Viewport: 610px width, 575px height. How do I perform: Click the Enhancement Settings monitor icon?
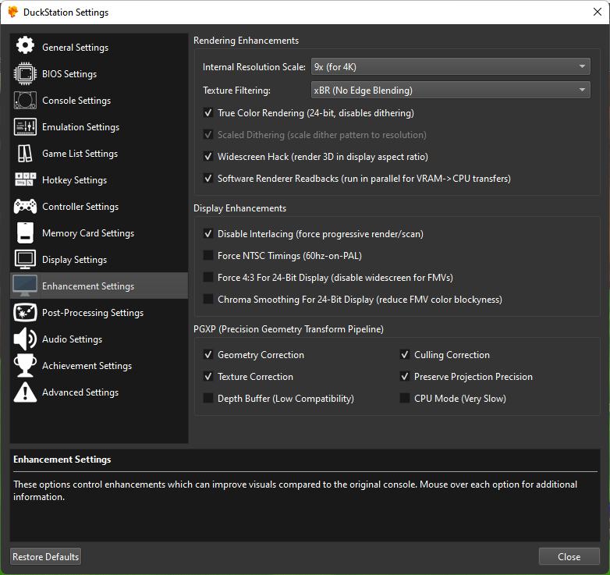point(25,286)
